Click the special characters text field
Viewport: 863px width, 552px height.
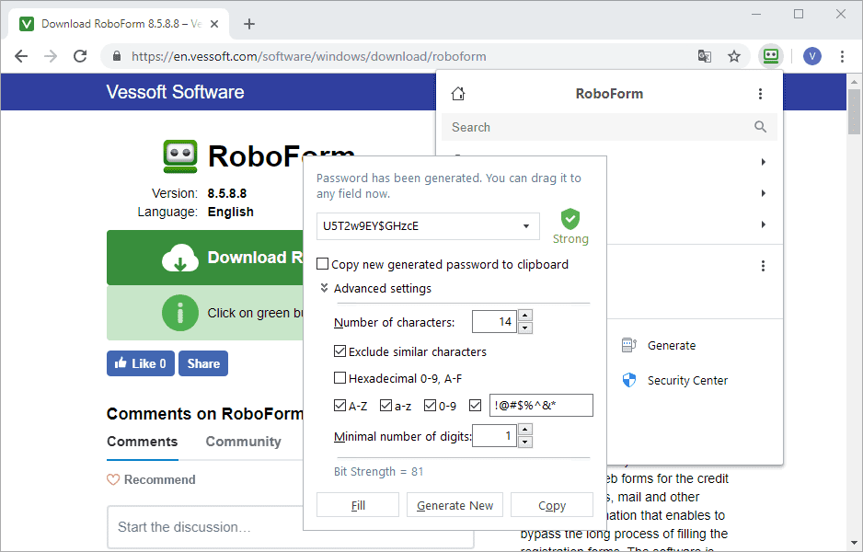point(541,406)
